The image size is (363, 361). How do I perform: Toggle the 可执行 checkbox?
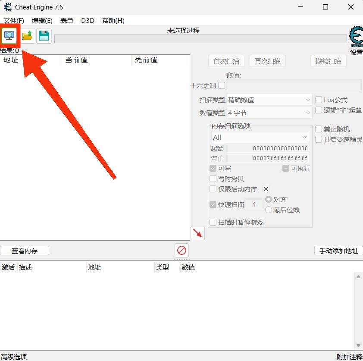pos(286,168)
